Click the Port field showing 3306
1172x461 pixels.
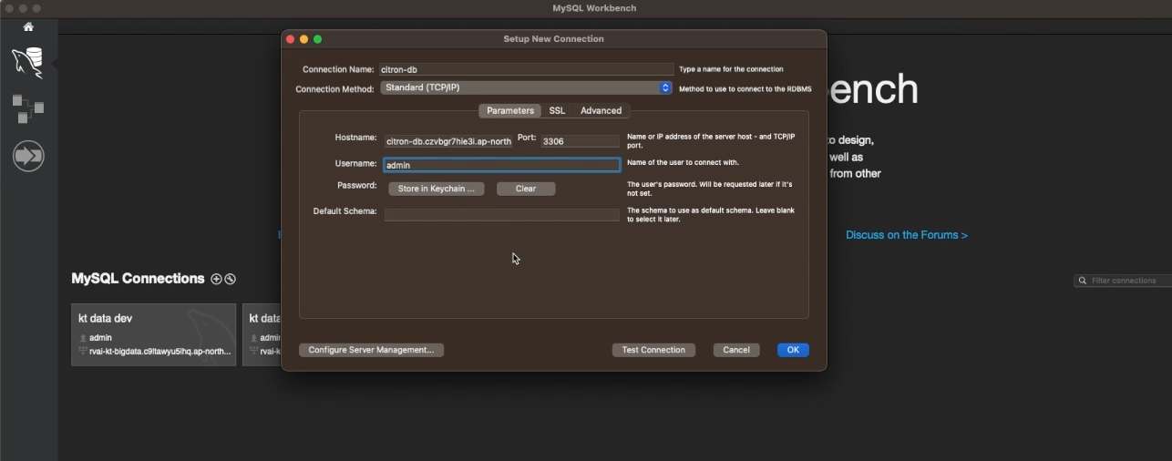pyautogui.click(x=580, y=141)
